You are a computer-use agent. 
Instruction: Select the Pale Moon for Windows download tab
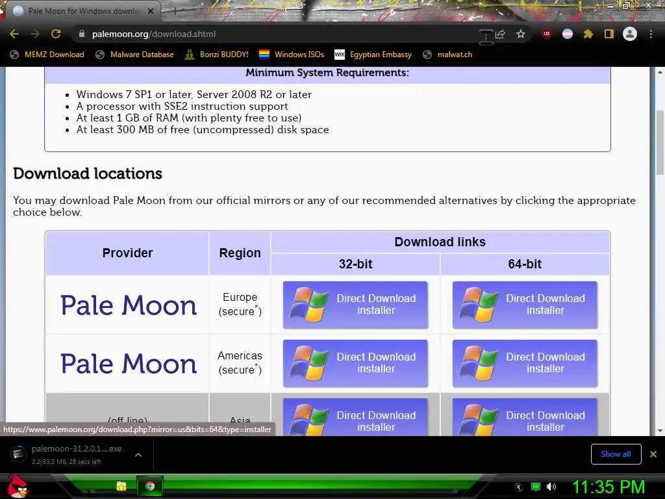(83, 11)
